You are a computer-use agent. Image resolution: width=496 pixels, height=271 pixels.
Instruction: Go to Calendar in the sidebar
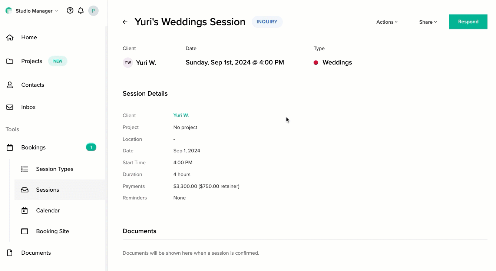(x=48, y=211)
